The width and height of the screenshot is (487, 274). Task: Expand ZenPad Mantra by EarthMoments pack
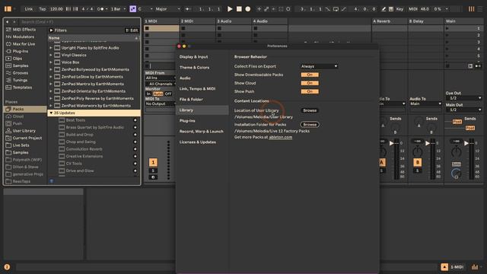pos(51,84)
